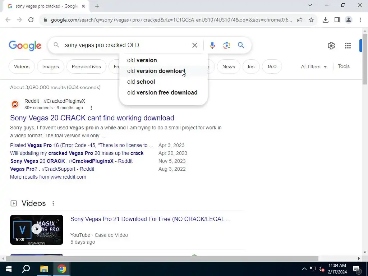Screen dimensions: 368x276
Task: Open 'Sony Vegas 20 CRACK : r/CrackedPluginsX' link
Action: click(x=72, y=161)
